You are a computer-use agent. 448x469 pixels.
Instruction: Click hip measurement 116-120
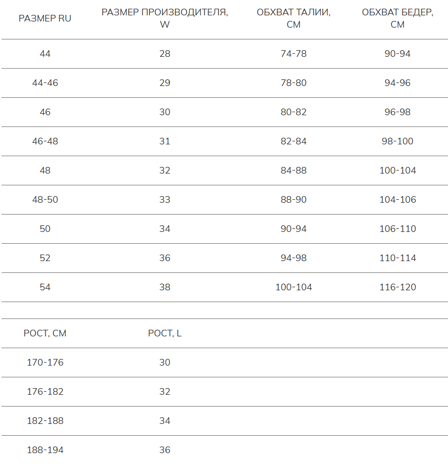[x=397, y=287]
